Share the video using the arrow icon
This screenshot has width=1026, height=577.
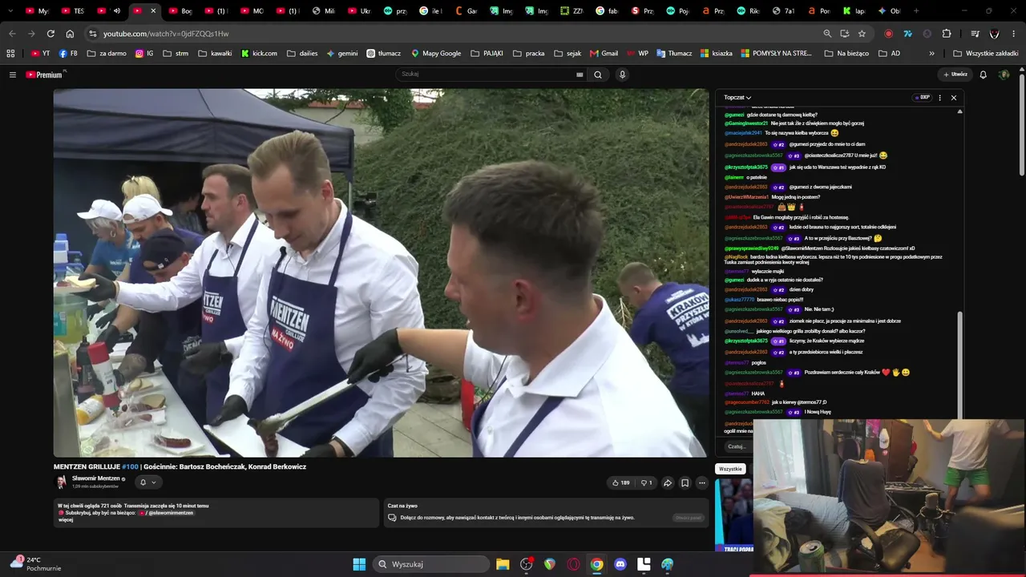tap(667, 482)
